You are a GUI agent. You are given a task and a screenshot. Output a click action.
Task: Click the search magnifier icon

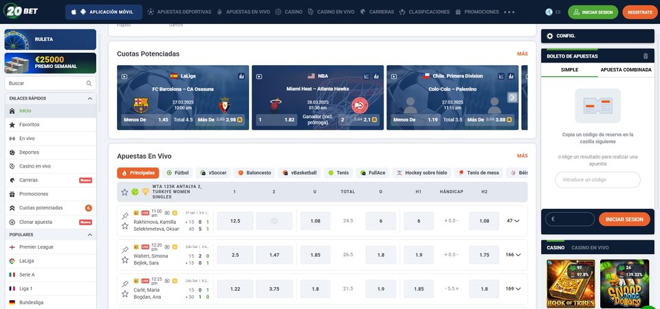(x=89, y=83)
